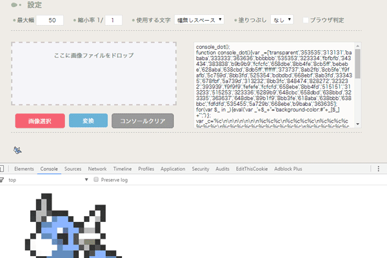Viewport: 387px width, 258px height.
Task: Click the code textarea scroll-down arrow
Action: pos(357,124)
